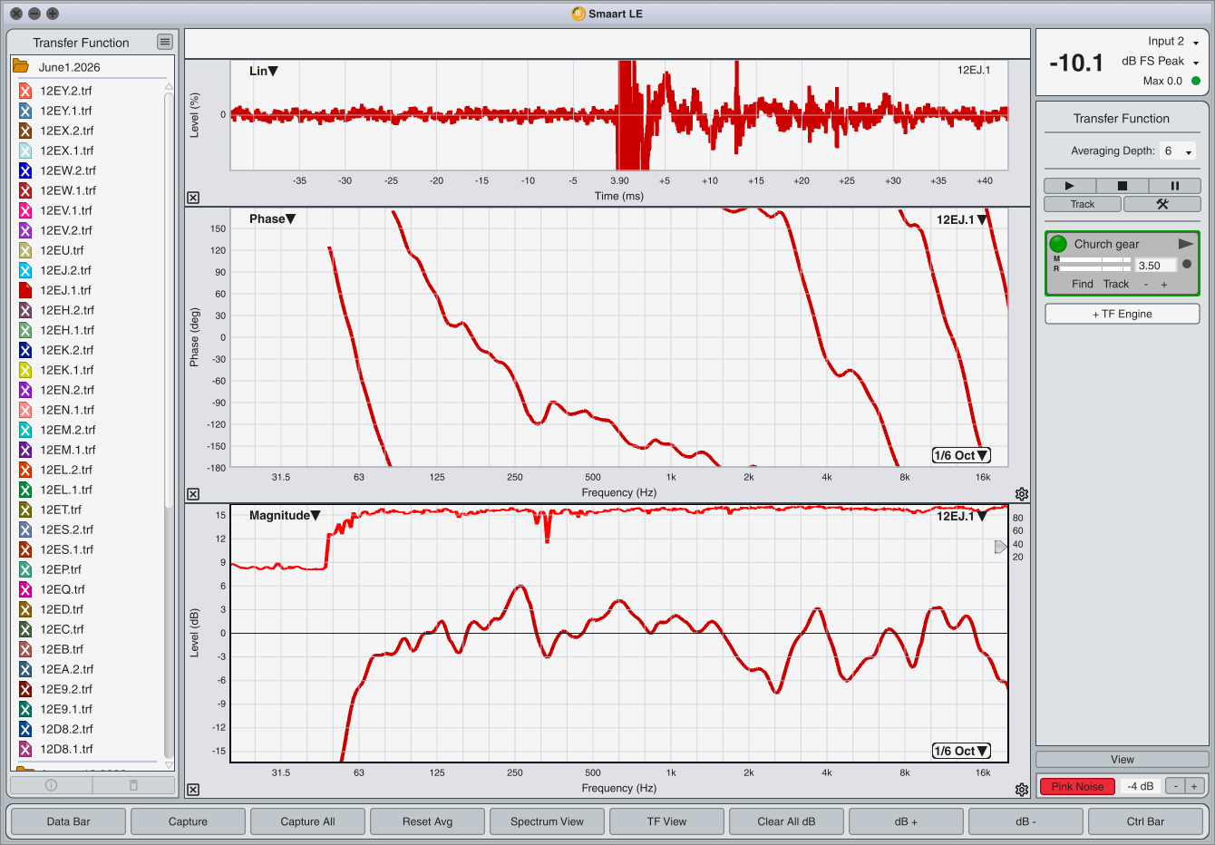The width and height of the screenshot is (1215, 845).
Task: Open the Transfer Function panel menu icon
Action: click(164, 42)
